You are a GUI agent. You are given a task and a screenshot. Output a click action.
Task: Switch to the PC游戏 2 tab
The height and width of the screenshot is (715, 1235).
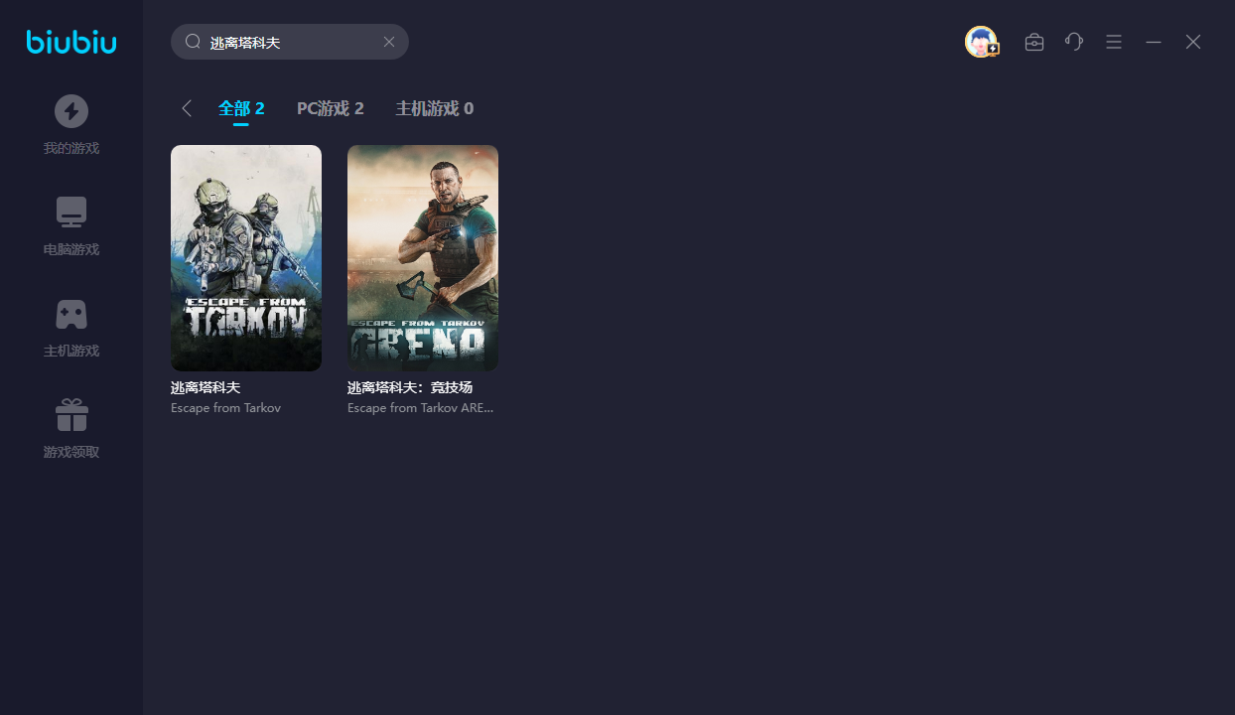pyautogui.click(x=330, y=108)
